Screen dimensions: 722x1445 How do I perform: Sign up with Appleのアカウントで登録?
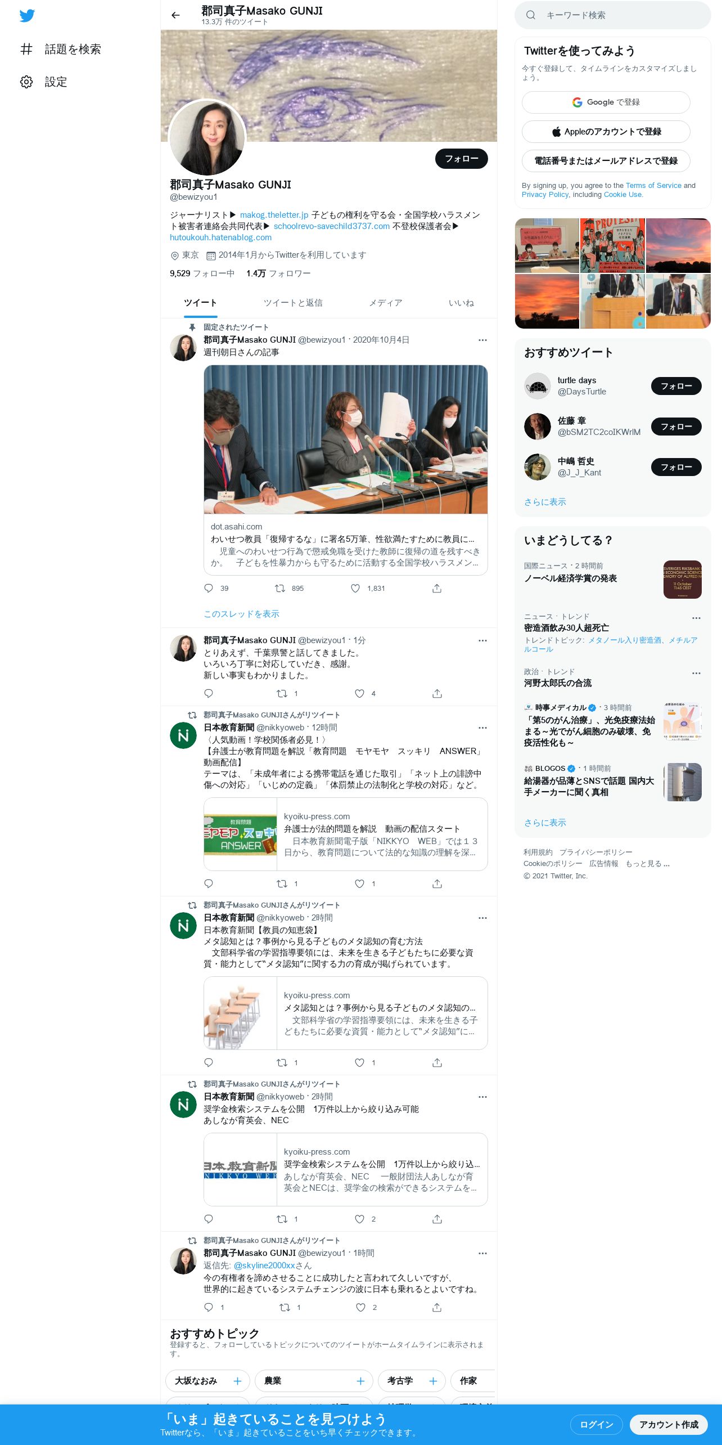point(606,132)
